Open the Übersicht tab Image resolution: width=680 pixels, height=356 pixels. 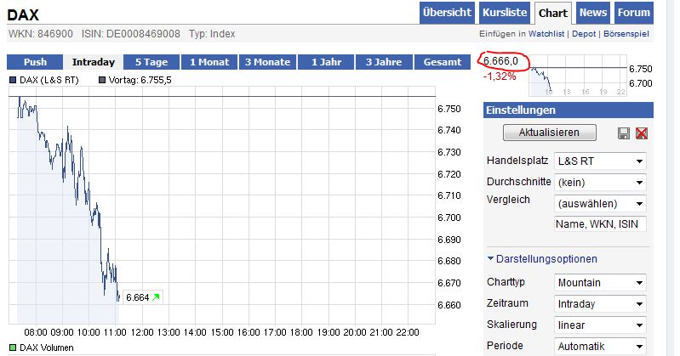point(447,13)
